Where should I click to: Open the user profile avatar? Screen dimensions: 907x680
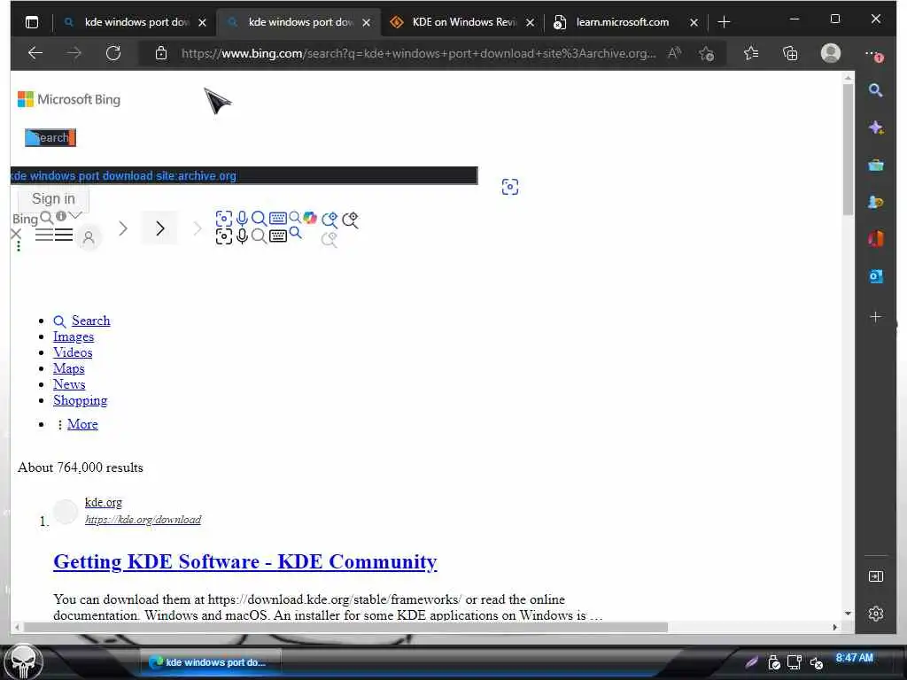tap(831, 53)
